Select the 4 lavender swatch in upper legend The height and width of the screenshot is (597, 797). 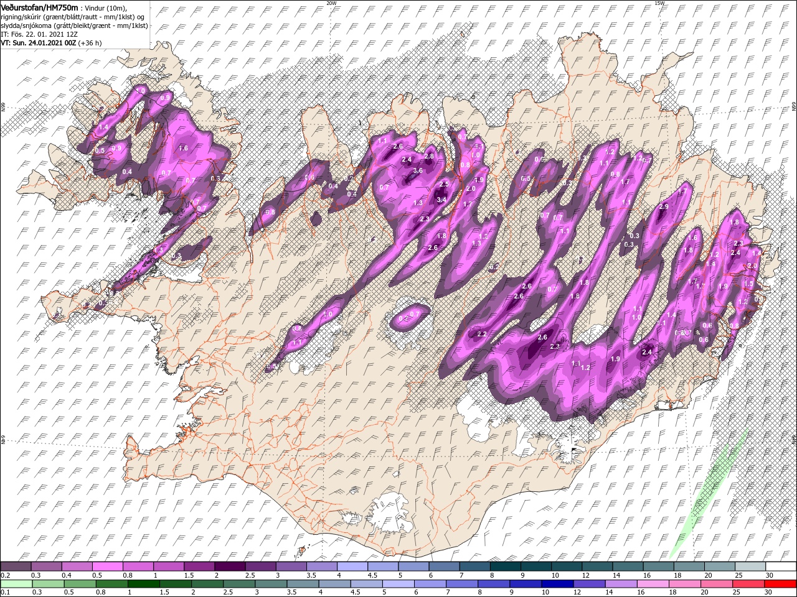352,567
